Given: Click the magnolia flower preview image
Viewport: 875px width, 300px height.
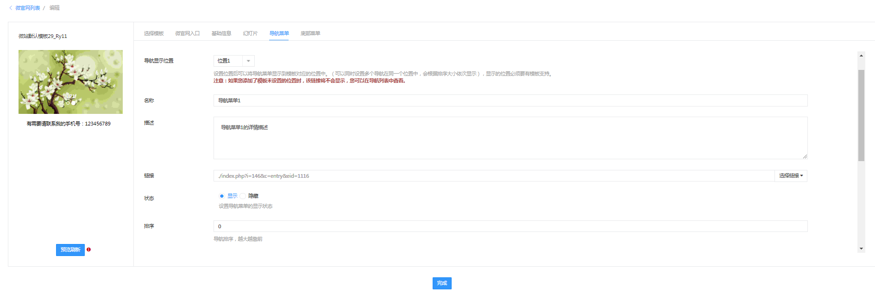Looking at the screenshot, I should 70,82.
